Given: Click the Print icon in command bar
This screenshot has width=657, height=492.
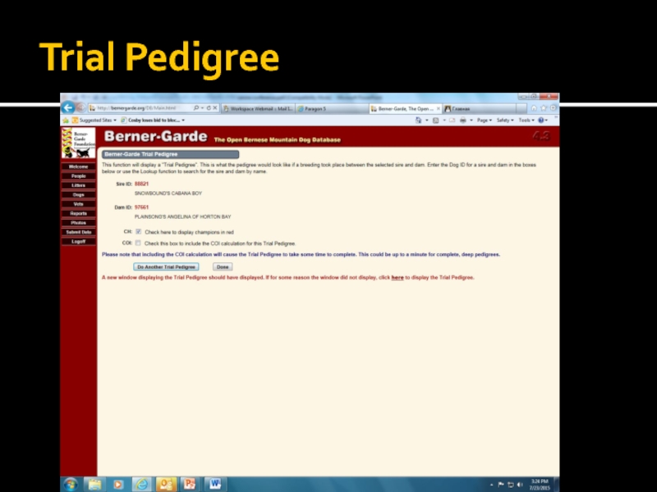Looking at the screenshot, I should tap(463, 121).
